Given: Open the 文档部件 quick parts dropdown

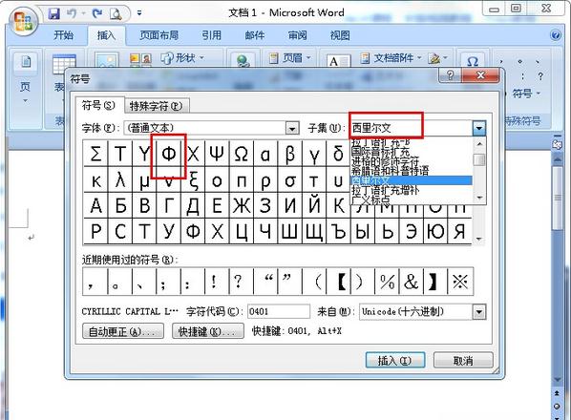Looking at the screenshot, I should [x=391, y=58].
